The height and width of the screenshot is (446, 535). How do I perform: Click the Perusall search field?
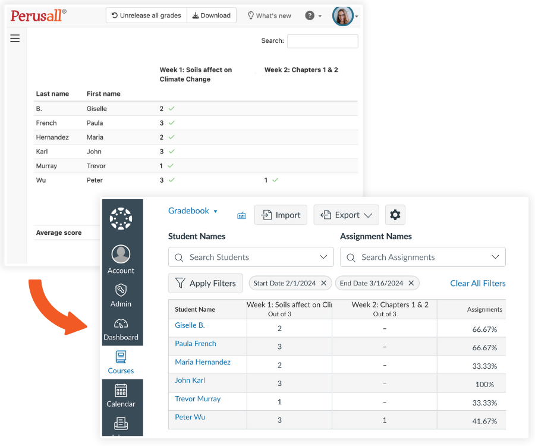coord(322,41)
